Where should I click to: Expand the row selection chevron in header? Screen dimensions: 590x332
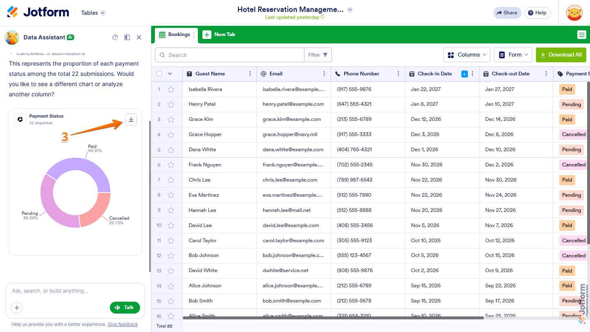click(170, 74)
